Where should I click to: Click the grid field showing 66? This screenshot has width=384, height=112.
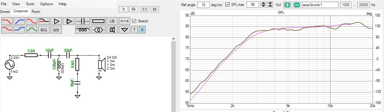[x=134, y=9]
